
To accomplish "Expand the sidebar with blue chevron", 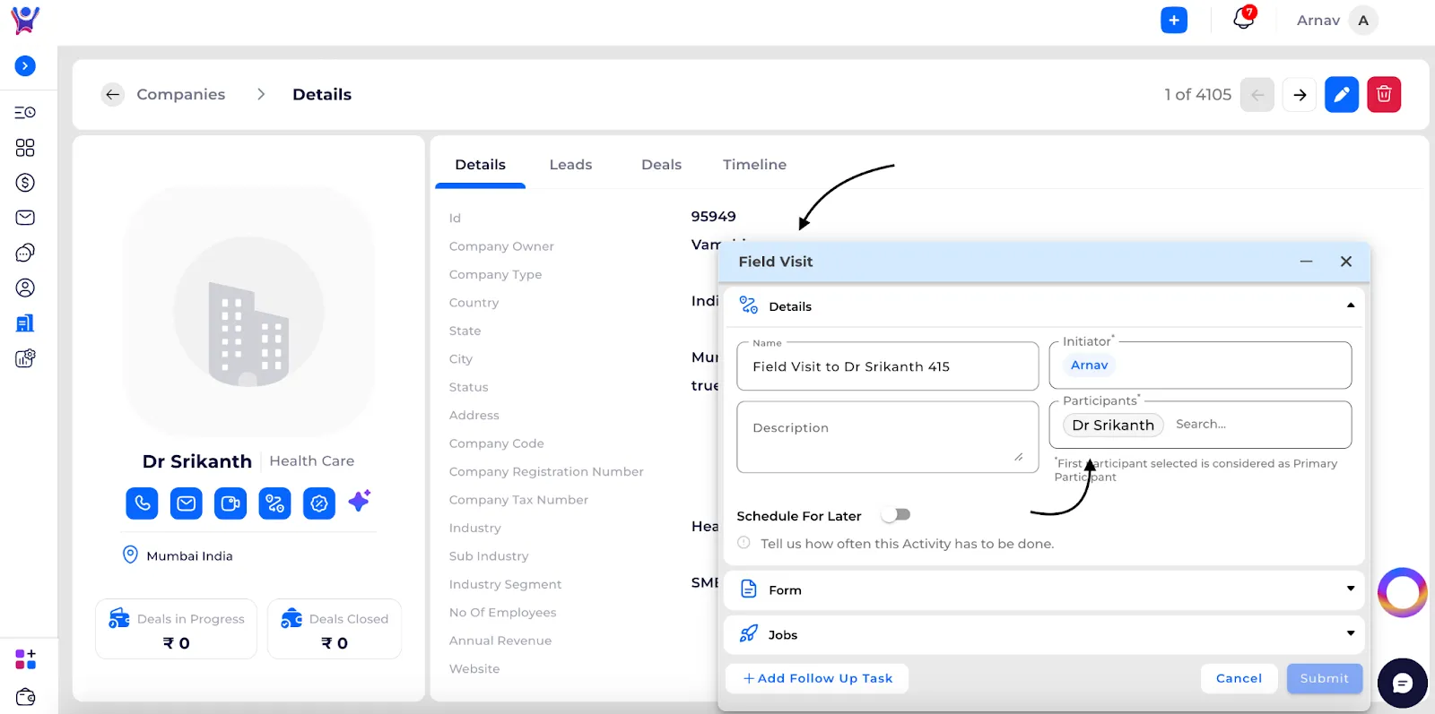I will point(25,65).
